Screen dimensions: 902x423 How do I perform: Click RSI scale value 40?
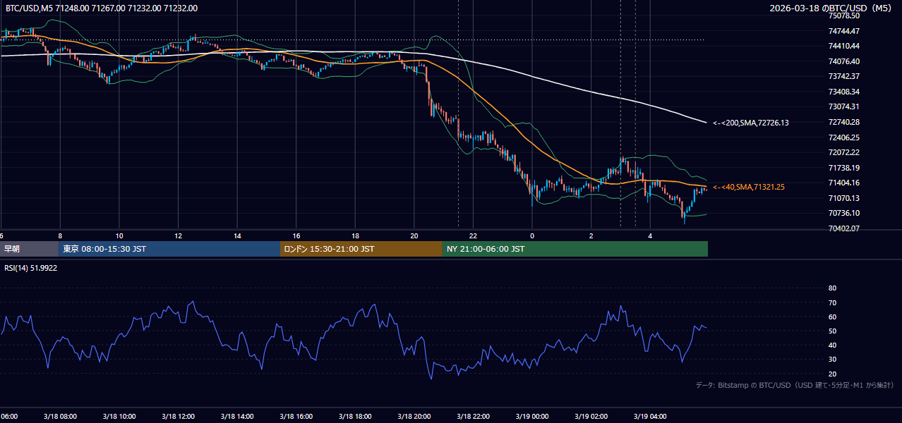832,345
